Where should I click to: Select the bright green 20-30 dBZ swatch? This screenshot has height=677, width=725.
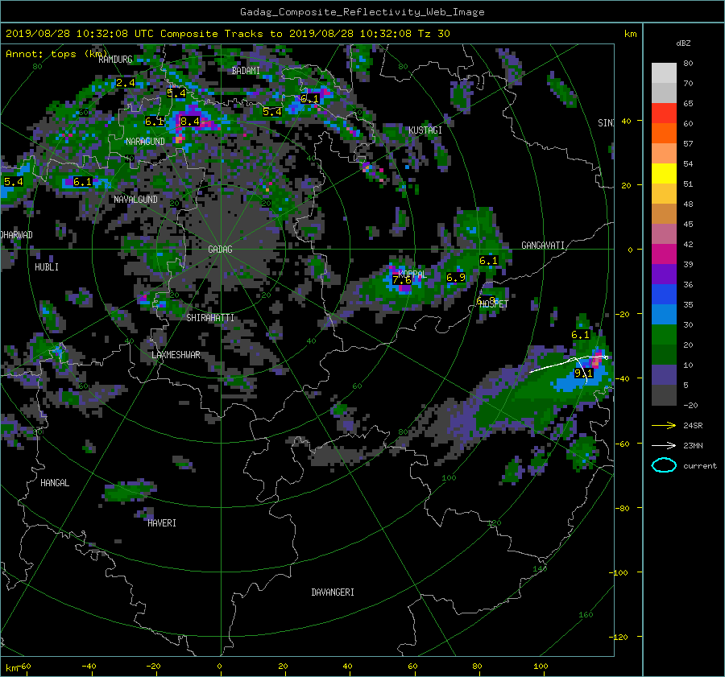(x=664, y=335)
